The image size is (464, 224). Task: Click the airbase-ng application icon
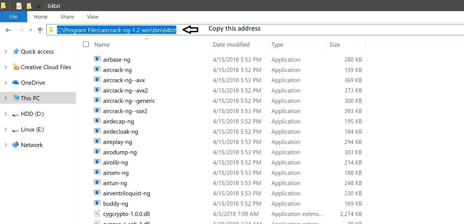[x=97, y=59]
